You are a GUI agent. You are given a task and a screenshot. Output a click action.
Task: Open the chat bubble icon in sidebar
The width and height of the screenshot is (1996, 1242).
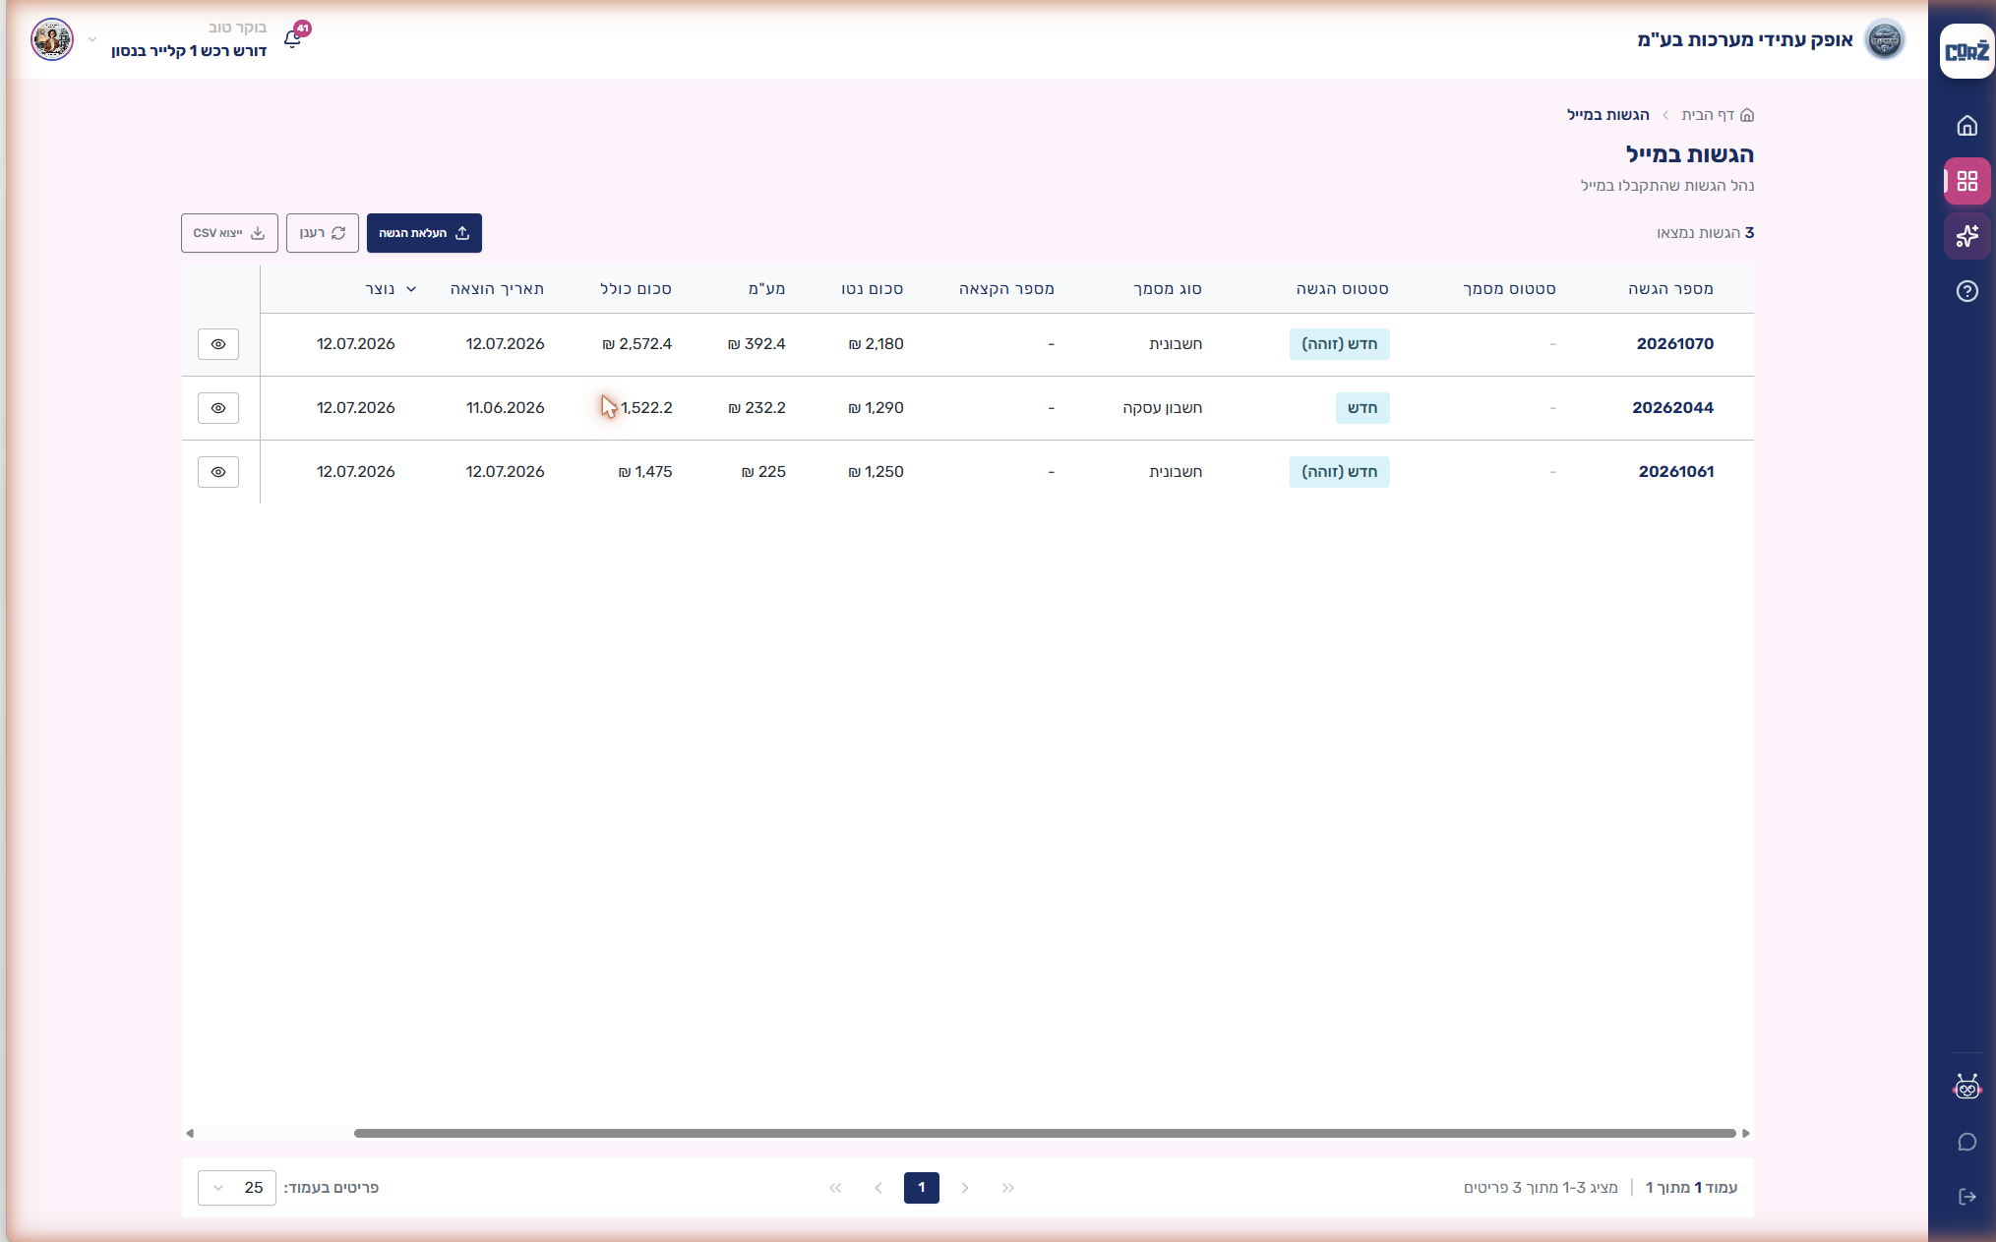pyautogui.click(x=1966, y=1142)
